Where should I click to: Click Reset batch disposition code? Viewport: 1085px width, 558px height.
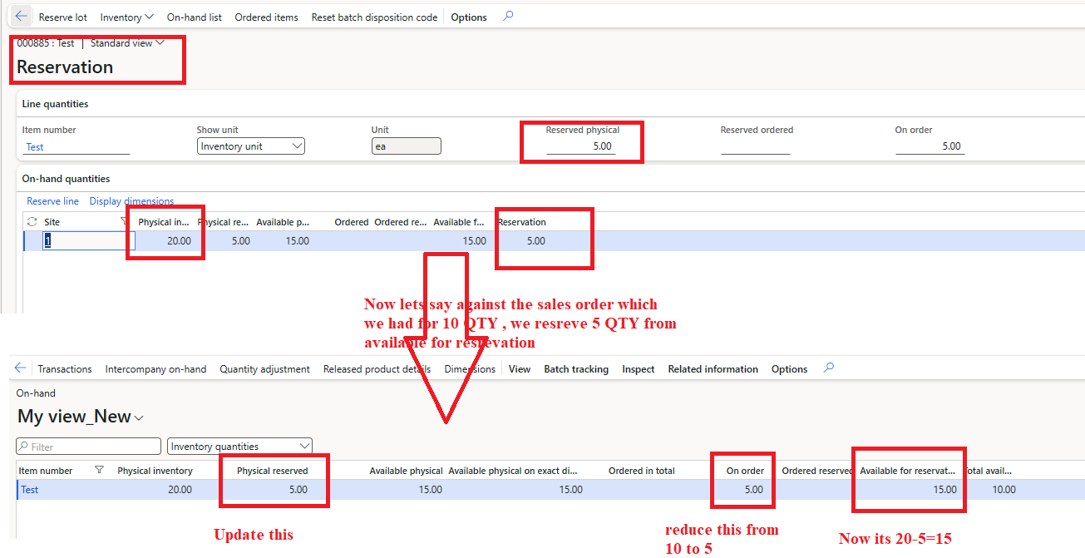coord(374,17)
